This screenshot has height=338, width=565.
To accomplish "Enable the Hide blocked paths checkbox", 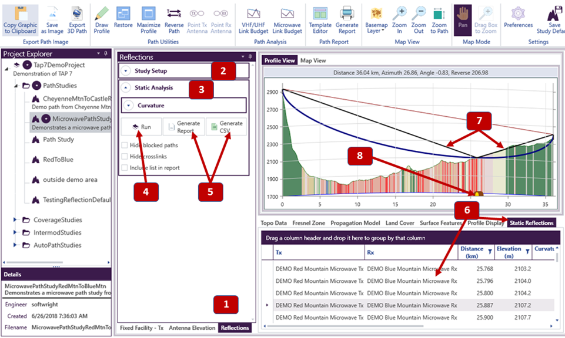I will 125,146.
